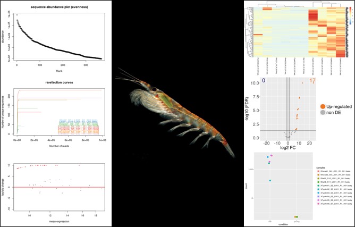Image resolution: width=355 pixels, height=227 pixels.
Task: Click the blue "0" count on volcano plot
Action: (x=264, y=81)
